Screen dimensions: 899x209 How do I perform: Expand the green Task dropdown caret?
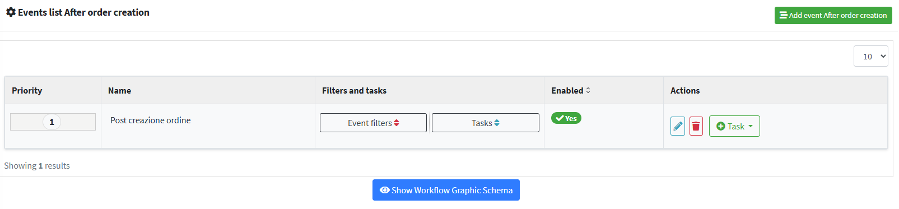(751, 126)
